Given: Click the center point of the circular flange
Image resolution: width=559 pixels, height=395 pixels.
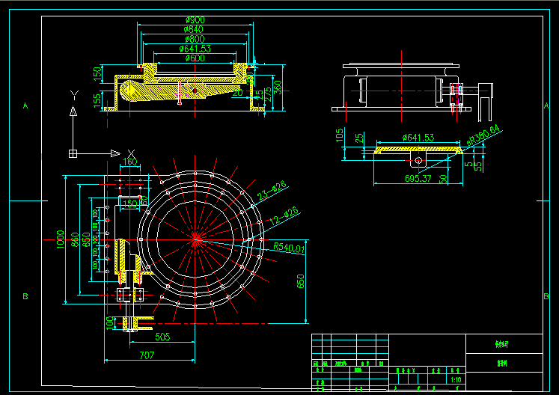Looking at the screenshot, I should 196,239.
